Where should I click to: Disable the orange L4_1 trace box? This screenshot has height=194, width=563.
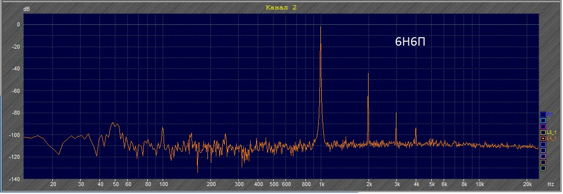point(543,138)
